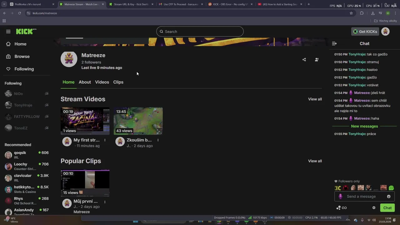Open recommended channel Rhys
This screenshot has width=400, height=225.
[x=27, y=201]
